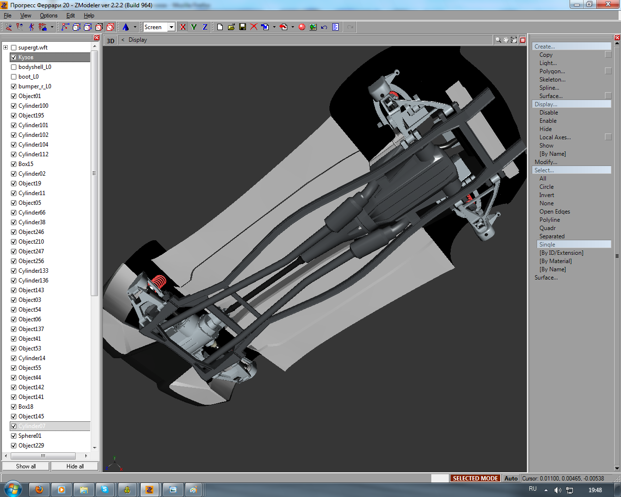621x497 pixels.
Task: Toggle the option box beside Polygon...
Action: point(608,71)
